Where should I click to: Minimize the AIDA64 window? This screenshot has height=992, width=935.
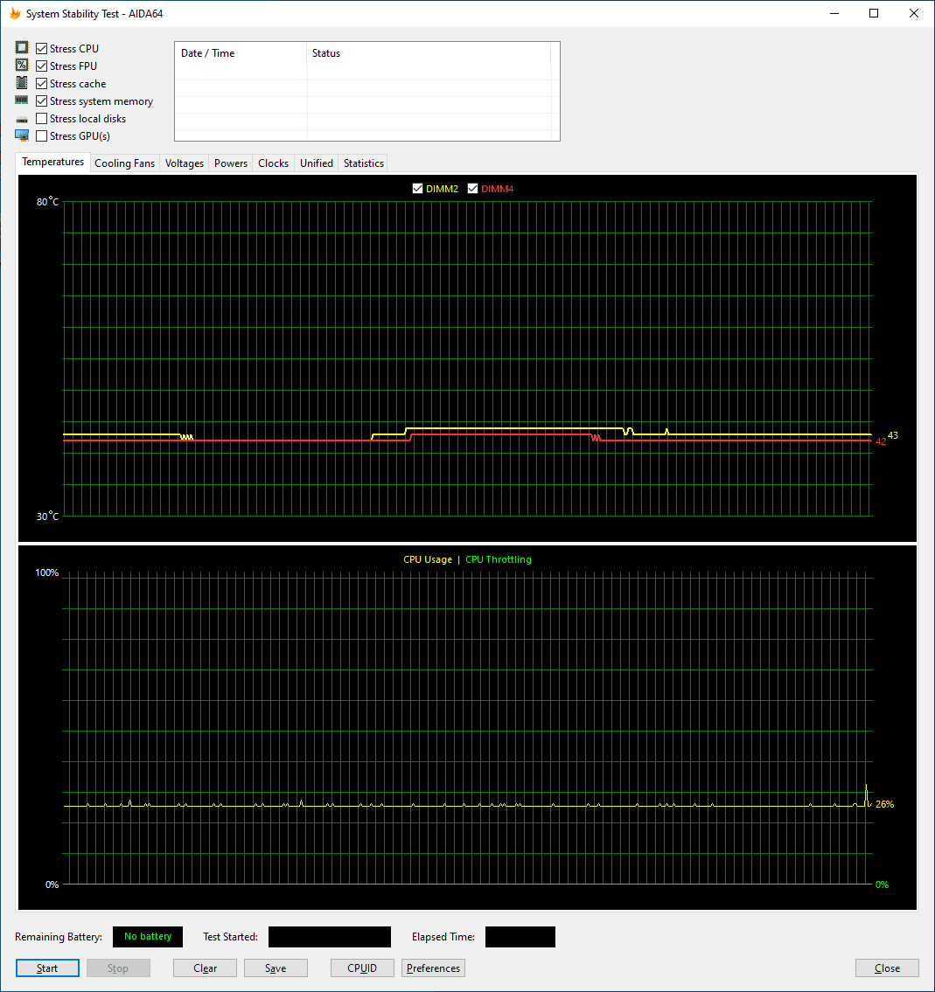[x=834, y=13]
